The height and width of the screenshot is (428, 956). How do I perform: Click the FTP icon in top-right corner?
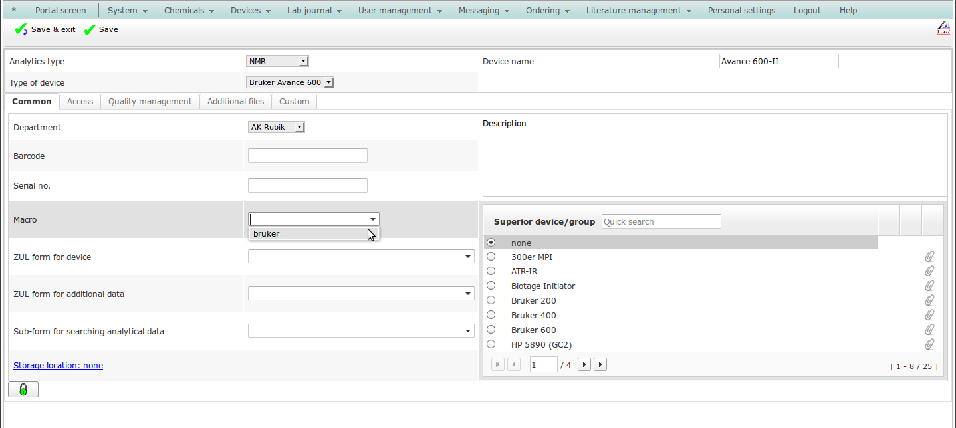[943, 28]
